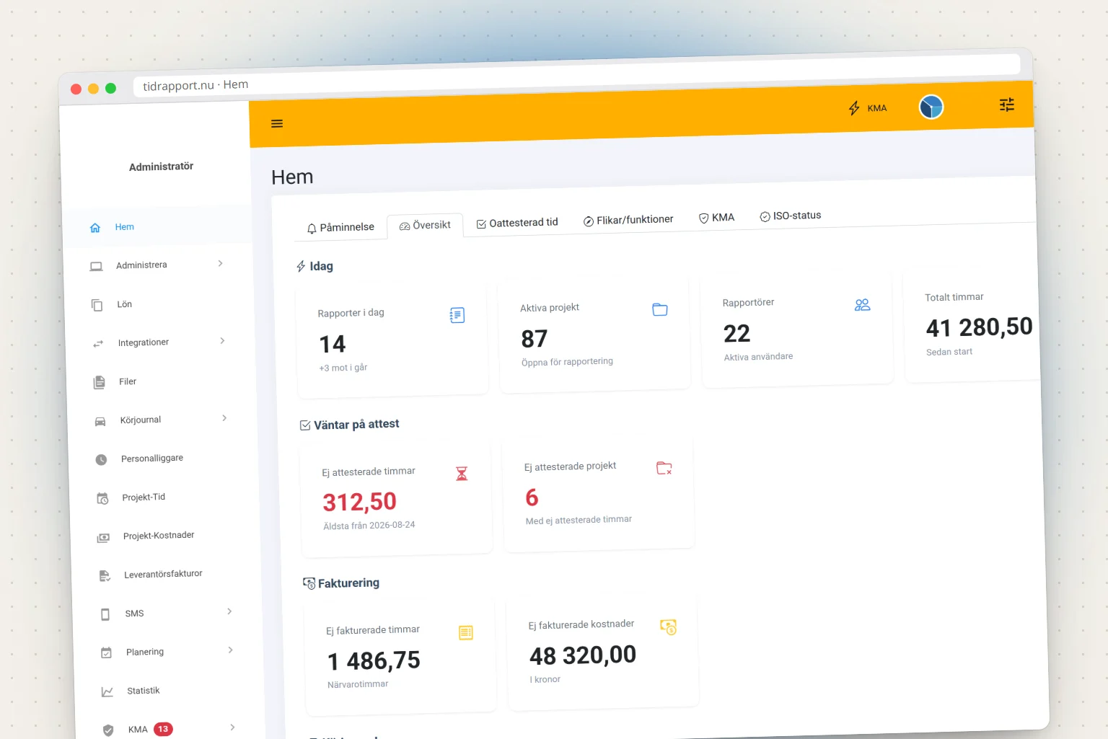The width and height of the screenshot is (1108, 739).
Task: Click the Administrera laptop icon
Action: [96, 266]
